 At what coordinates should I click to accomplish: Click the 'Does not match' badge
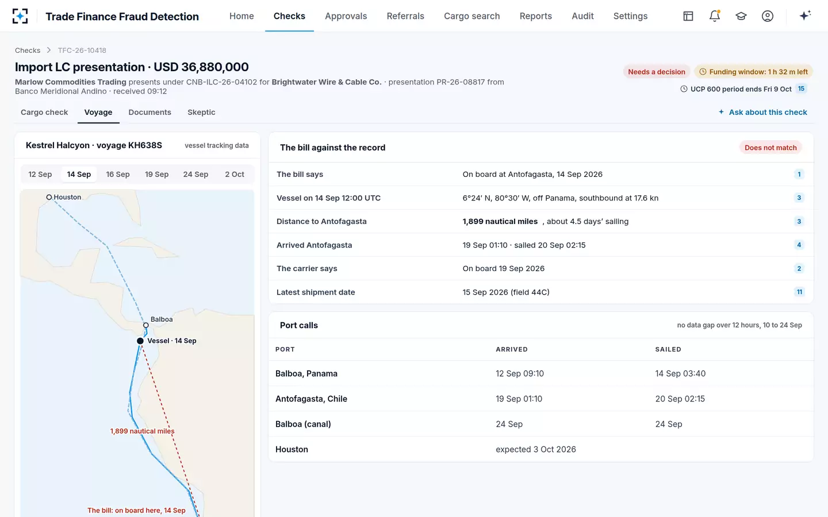[x=770, y=148]
